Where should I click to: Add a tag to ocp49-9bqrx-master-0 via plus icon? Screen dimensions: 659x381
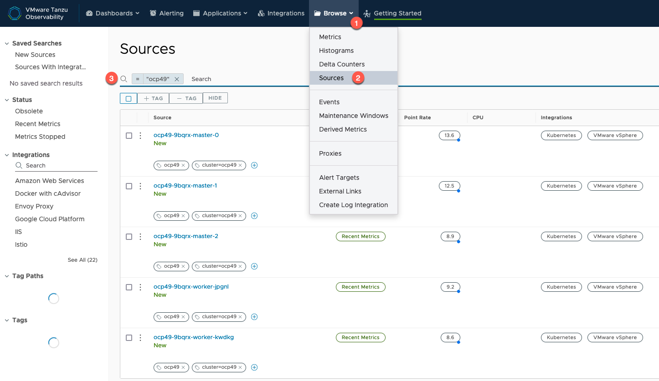tap(254, 165)
